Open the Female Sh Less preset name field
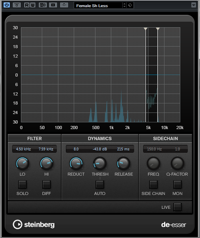 [98, 6]
